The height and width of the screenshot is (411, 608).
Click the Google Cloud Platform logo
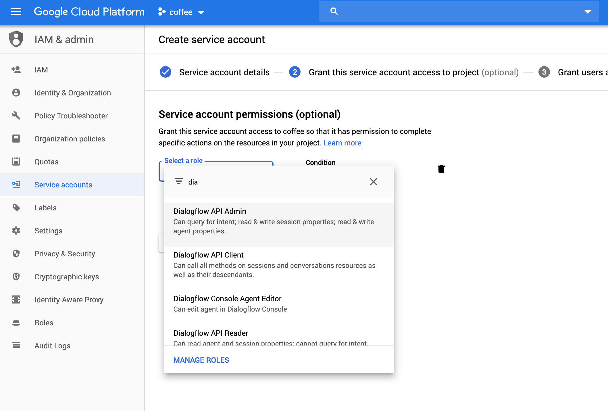(89, 12)
